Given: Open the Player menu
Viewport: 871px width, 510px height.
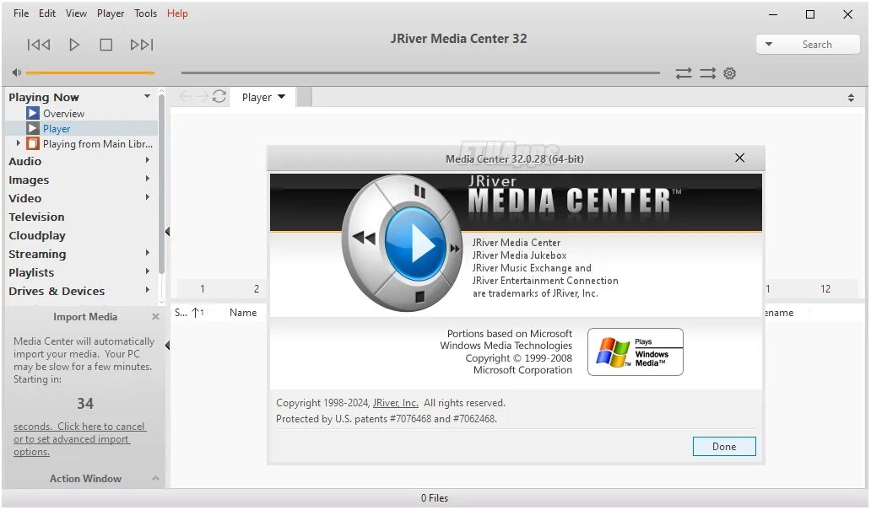Looking at the screenshot, I should pos(111,13).
